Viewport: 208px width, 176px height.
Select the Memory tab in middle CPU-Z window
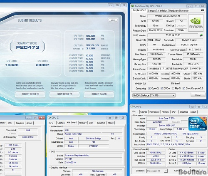tap(83, 123)
